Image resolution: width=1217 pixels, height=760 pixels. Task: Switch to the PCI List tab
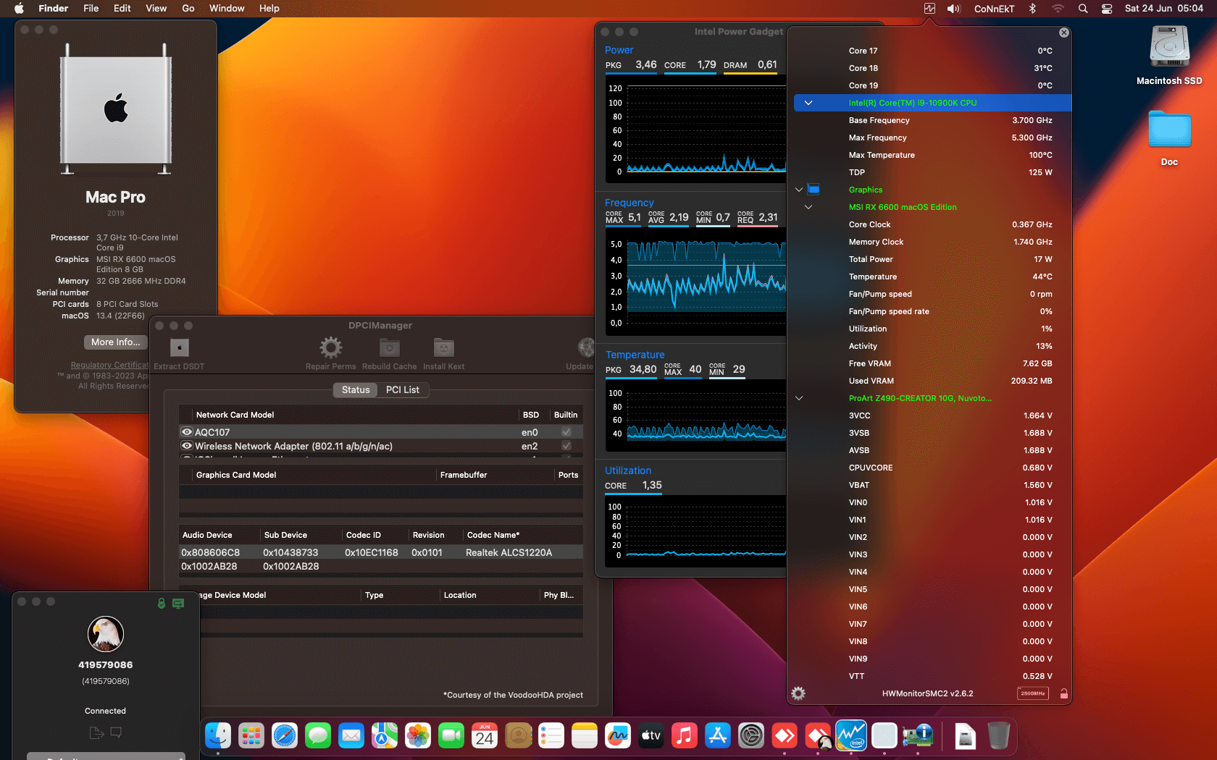pyautogui.click(x=403, y=389)
